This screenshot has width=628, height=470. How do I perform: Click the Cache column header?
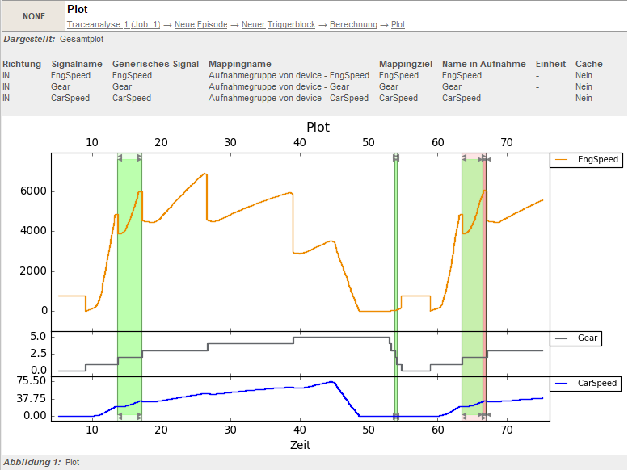pyautogui.click(x=588, y=64)
